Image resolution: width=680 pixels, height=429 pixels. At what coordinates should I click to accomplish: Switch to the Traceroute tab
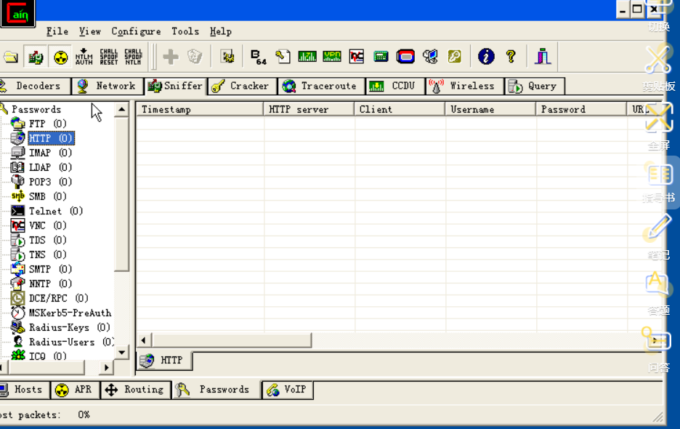(x=321, y=86)
